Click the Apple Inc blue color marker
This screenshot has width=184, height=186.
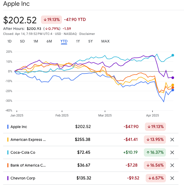point(8,127)
